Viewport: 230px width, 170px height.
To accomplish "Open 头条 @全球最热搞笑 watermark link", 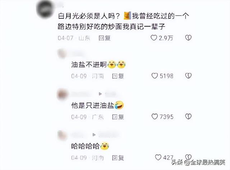I will (x=198, y=162).
